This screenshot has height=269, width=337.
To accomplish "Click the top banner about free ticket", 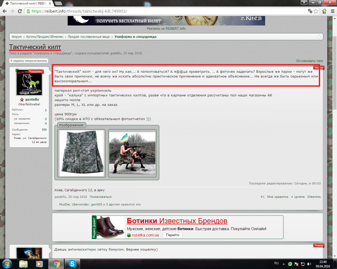I will pyautogui.click(x=166, y=21).
